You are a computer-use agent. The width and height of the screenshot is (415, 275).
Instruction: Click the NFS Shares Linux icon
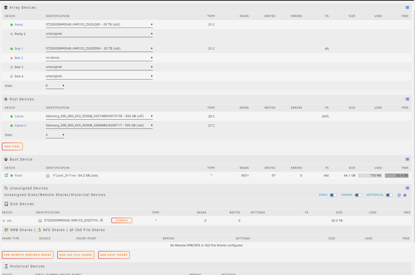(39, 230)
